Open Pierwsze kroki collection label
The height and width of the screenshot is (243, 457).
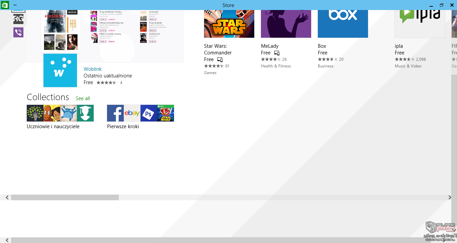coord(123,127)
